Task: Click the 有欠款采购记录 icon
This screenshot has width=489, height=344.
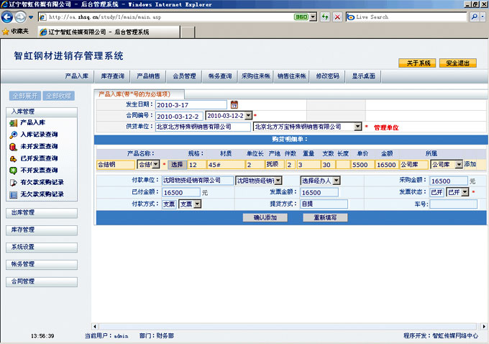Action: point(14,182)
